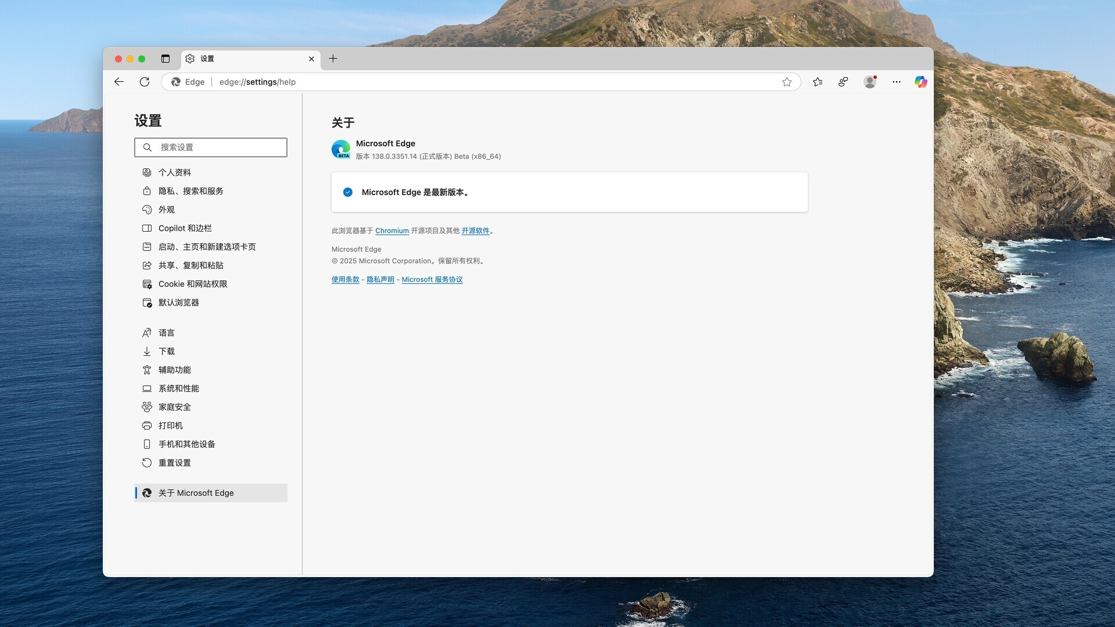Open Copilot 和边栏 settings
Image resolution: width=1115 pixels, height=627 pixels.
point(211,228)
